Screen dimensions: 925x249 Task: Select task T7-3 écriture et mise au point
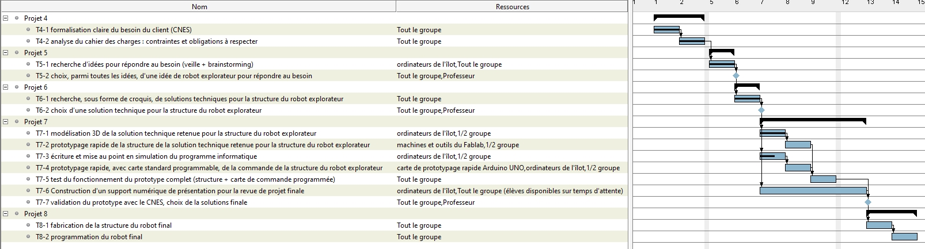[146, 156]
